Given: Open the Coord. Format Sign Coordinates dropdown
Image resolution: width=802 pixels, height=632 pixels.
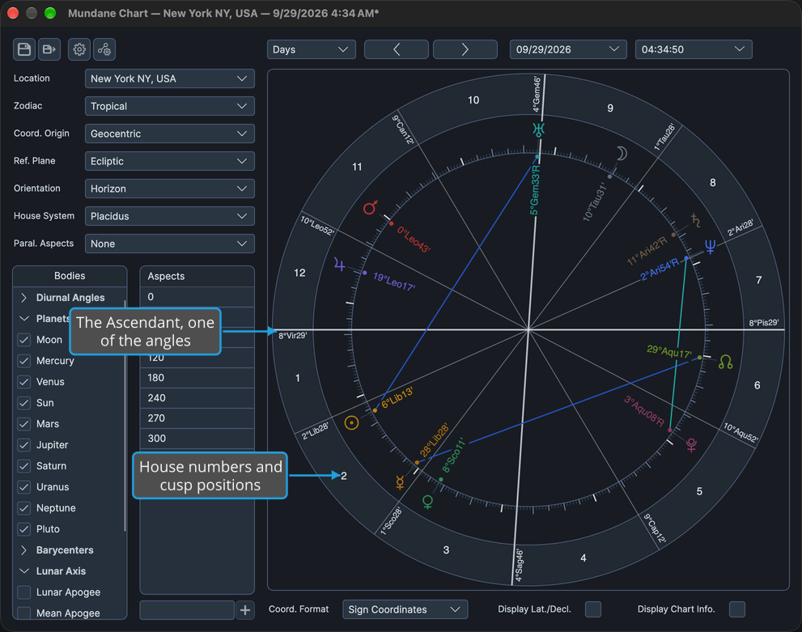Looking at the screenshot, I should (x=405, y=609).
